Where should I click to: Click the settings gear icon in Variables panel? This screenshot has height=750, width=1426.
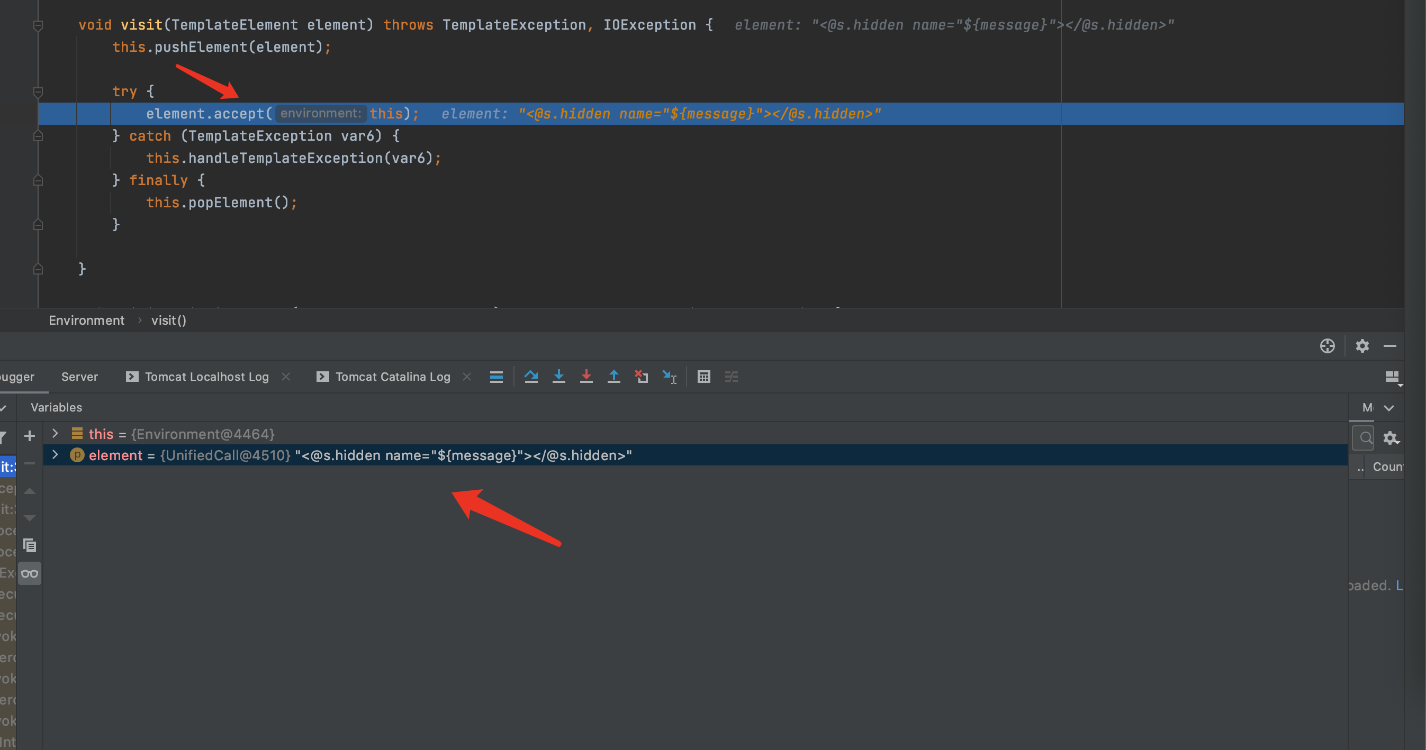1392,435
